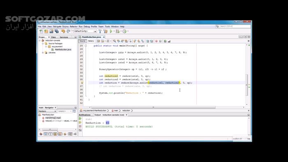Click the Open Project toolbar icon
Image resolution: width=288 pixels, height=162 pixels.
click(51, 31)
